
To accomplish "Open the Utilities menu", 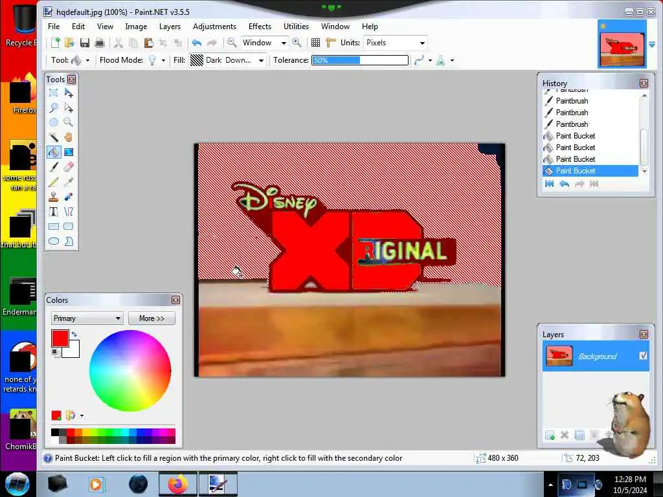I will (x=296, y=26).
